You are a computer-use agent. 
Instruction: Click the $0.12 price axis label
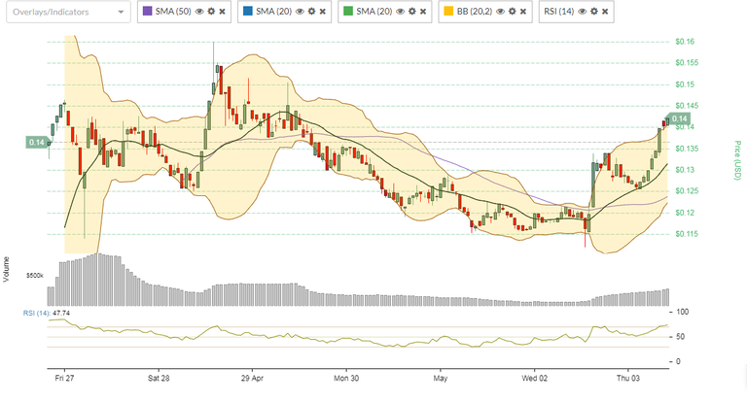[x=685, y=213]
